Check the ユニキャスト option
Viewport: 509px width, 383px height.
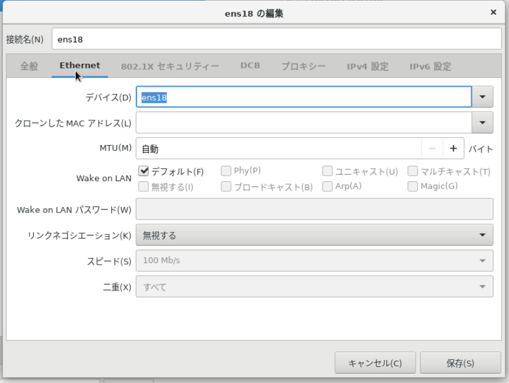click(x=327, y=171)
